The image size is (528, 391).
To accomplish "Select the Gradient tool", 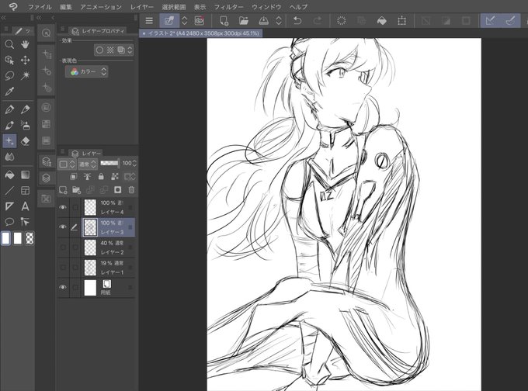I will pyautogui.click(x=26, y=175).
